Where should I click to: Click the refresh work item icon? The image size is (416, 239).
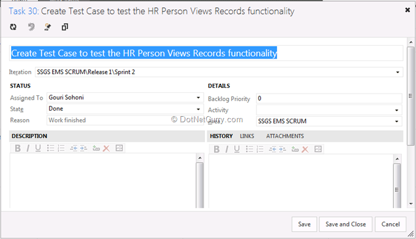(x=13, y=27)
